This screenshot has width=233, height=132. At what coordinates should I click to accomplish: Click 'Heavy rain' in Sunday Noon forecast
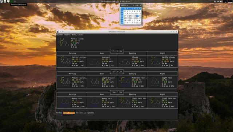click(x=107, y=98)
